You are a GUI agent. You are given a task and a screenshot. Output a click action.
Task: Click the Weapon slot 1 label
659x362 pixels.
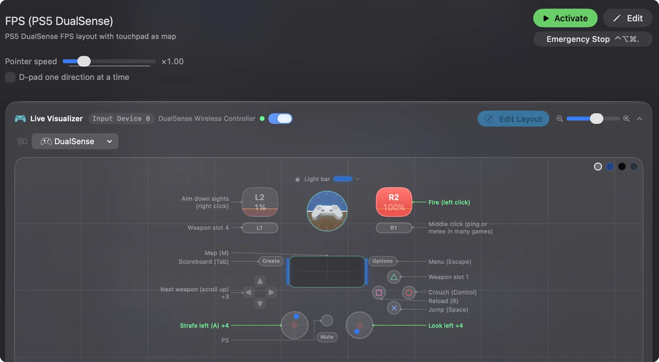449,277
